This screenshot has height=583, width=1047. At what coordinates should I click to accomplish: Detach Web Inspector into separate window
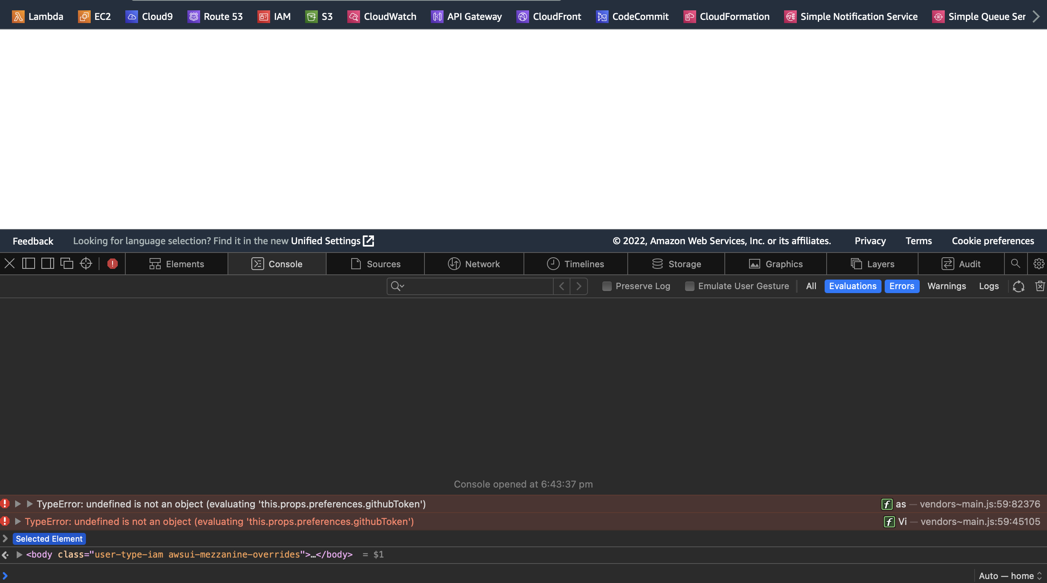(x=67, y=264)
